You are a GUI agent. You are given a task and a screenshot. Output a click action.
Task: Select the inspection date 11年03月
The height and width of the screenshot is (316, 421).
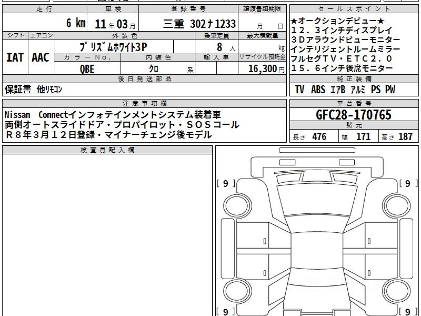click(x=115, y=24)
